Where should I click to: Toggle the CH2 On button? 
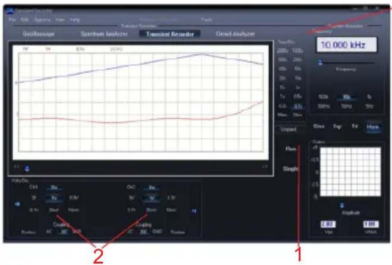coord(152,187)
